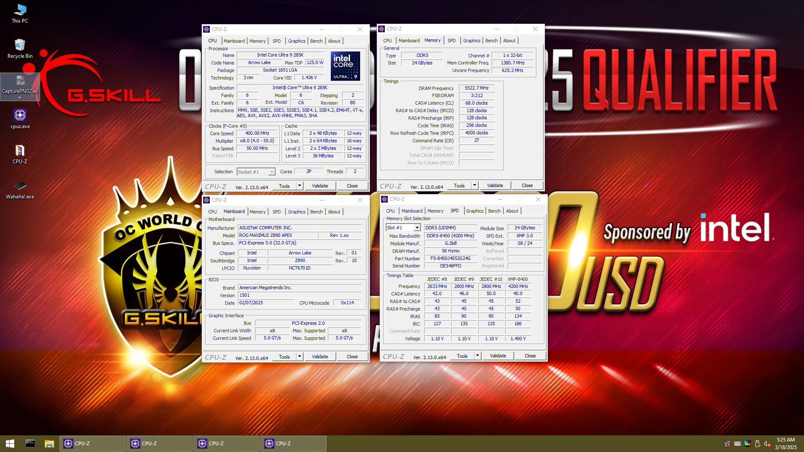The width and height of the screenshot is (804, 452).
Task: Expand Tools arrow in CPU tab window
Action: coord(300,186)
